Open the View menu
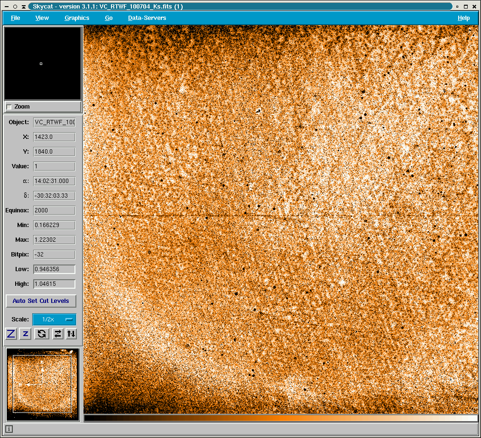Viewport: 481px width, 438px height. pos(42,18)
